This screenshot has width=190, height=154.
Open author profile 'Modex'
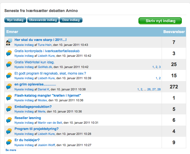(42, 100)
